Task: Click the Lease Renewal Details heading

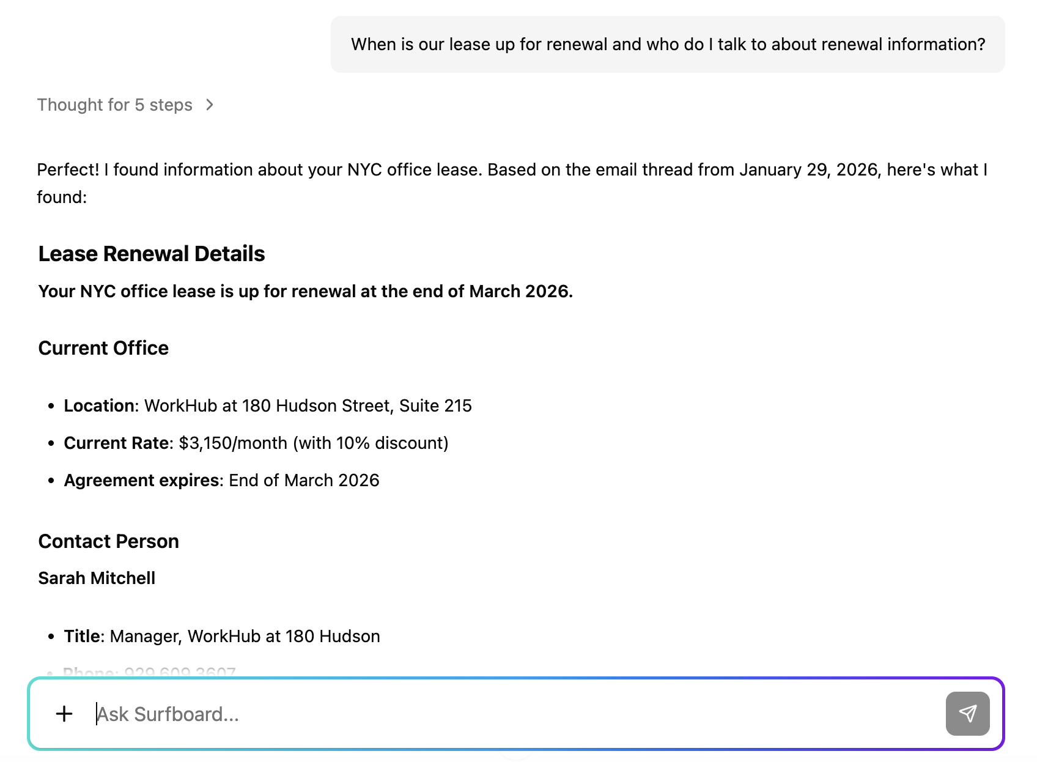Action: [x=152, y=254]
